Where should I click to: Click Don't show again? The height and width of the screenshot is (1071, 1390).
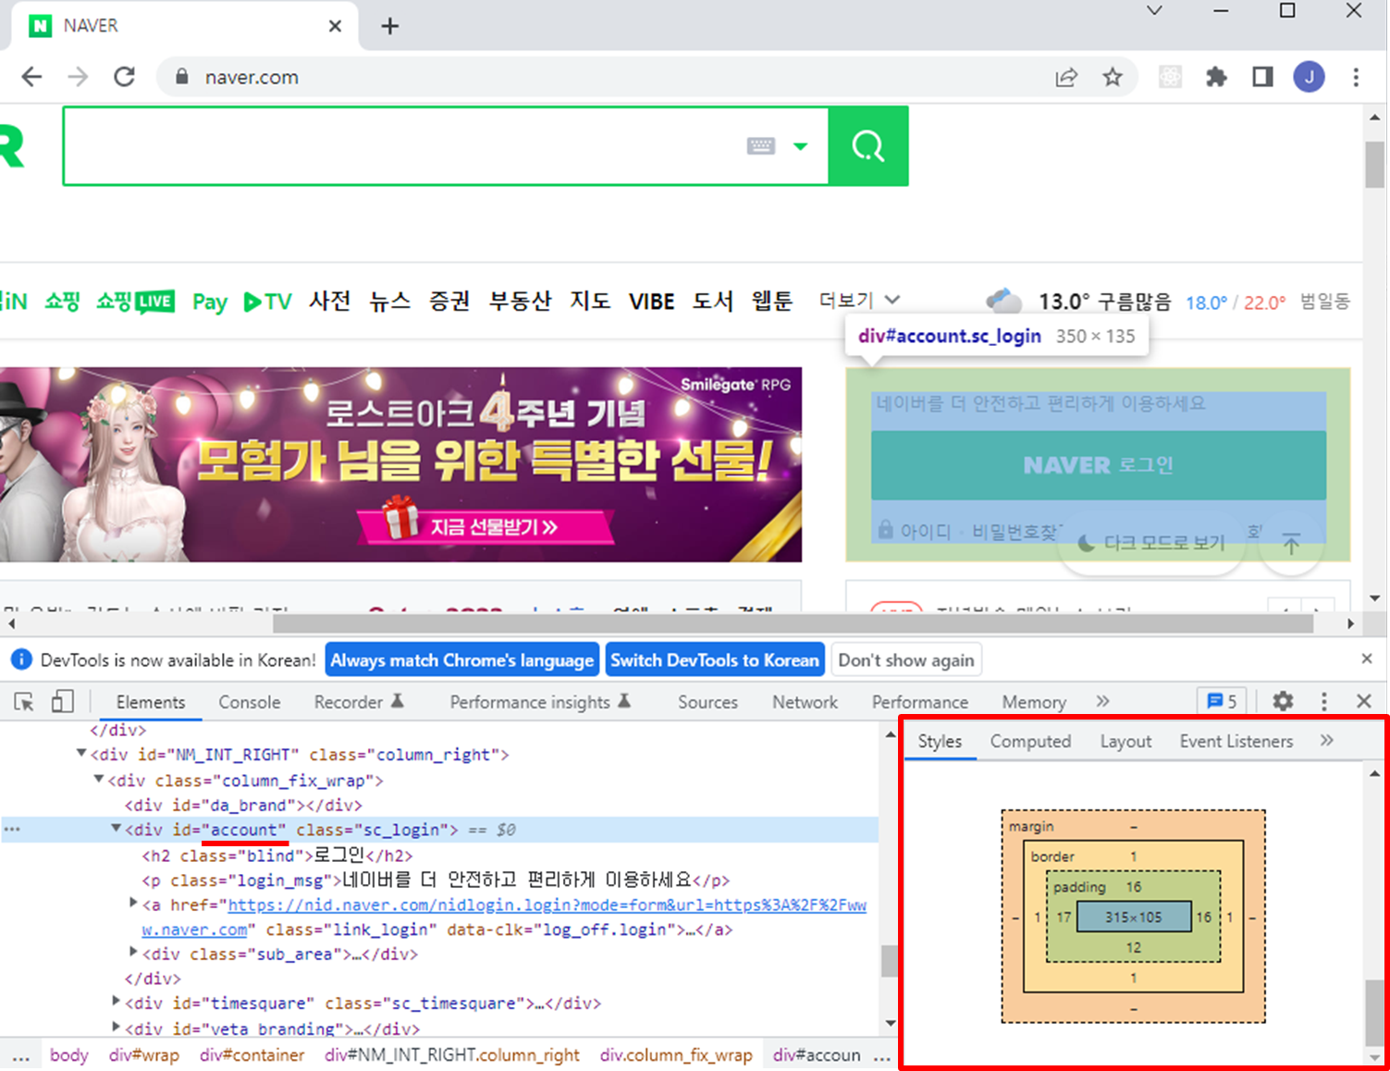906,660
